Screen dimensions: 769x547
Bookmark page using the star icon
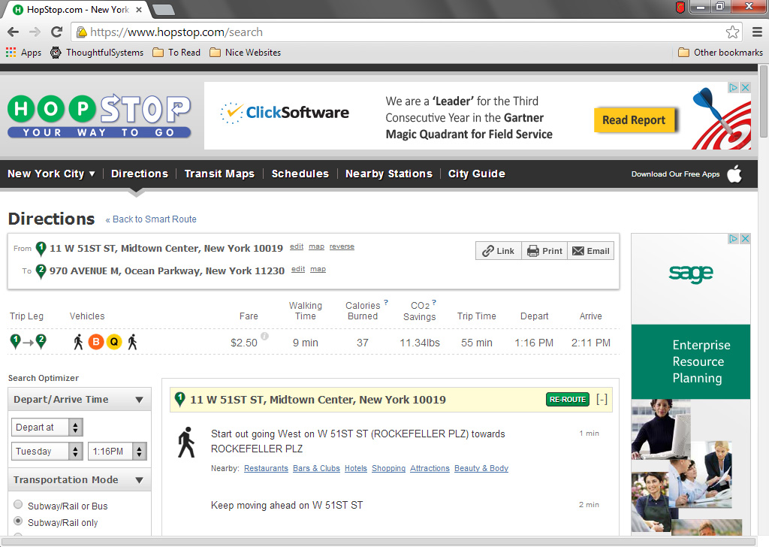pos(732,32)
